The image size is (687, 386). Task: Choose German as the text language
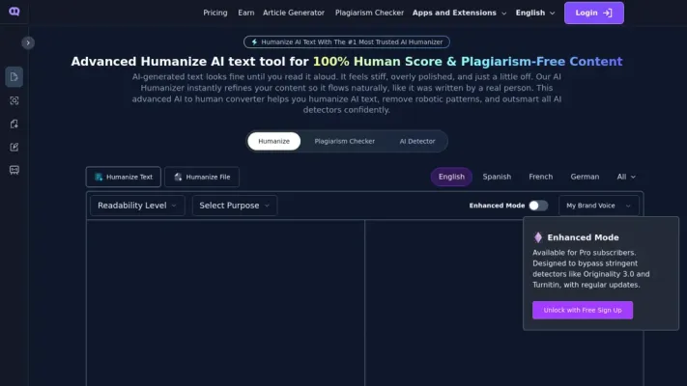pyautogui.click(x=585, y=177)
